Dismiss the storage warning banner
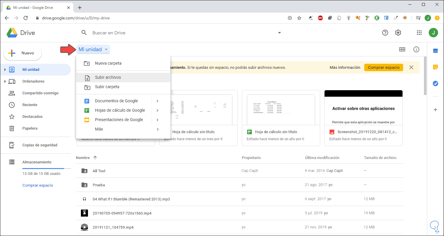444x236 pixels. point(411,67)
